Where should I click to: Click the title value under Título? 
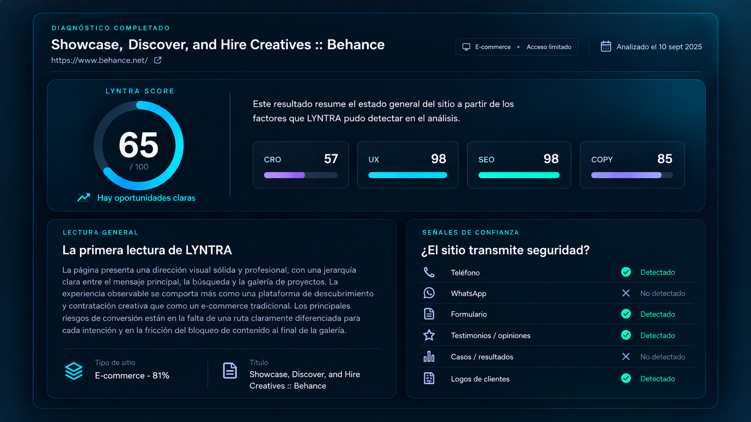point(305,380)
